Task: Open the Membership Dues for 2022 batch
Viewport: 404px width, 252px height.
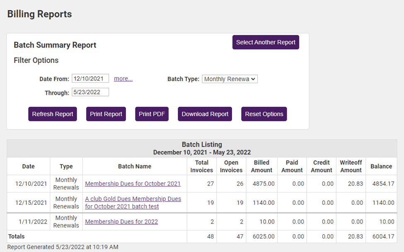Action: 121,222
